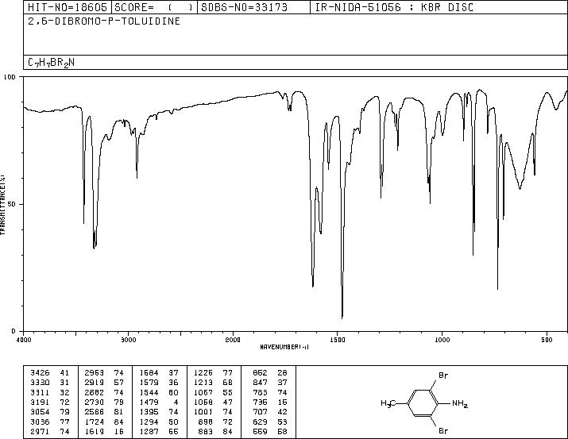Screen dimensions: 568x439
Task: Click the 0 y-axis tick label
Action: pyautogui.click(x=14, y=331)
